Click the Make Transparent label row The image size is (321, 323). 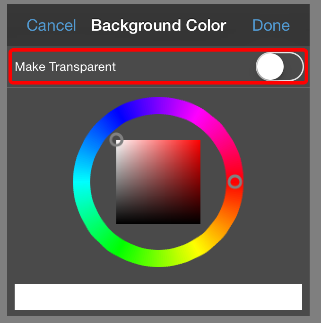[158, 67]
